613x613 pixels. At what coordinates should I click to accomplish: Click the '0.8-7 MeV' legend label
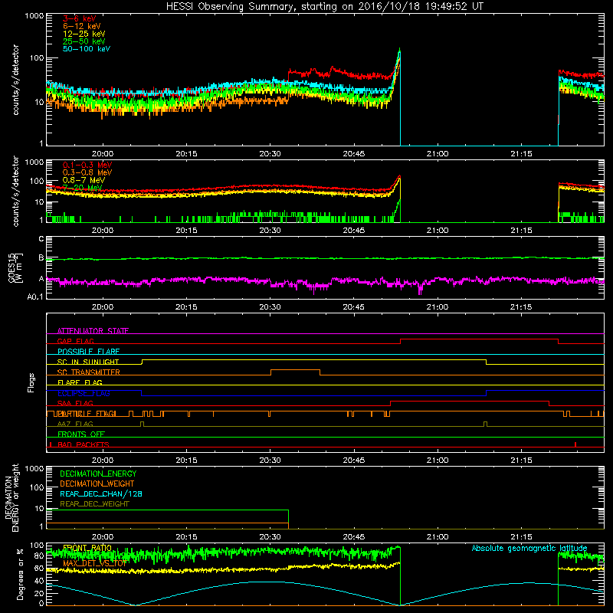[x=84, y=180]
